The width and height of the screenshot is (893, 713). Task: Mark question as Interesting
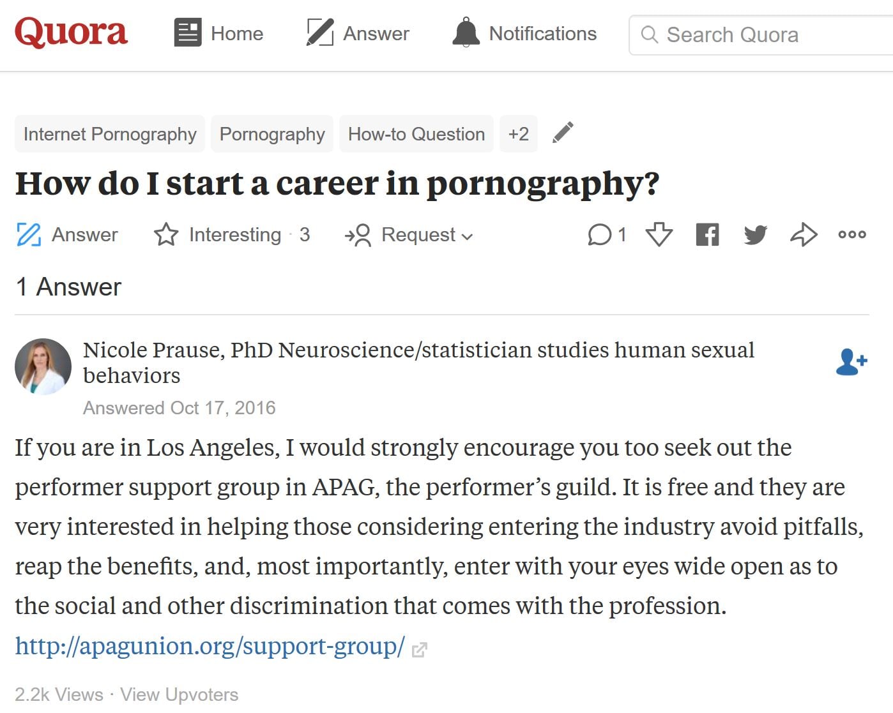pos(231,235)
